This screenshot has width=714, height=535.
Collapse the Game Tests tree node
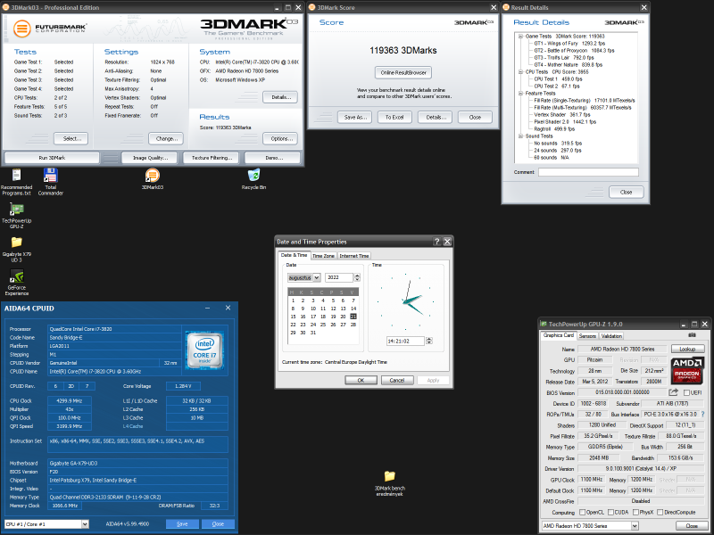coord(520,37)
